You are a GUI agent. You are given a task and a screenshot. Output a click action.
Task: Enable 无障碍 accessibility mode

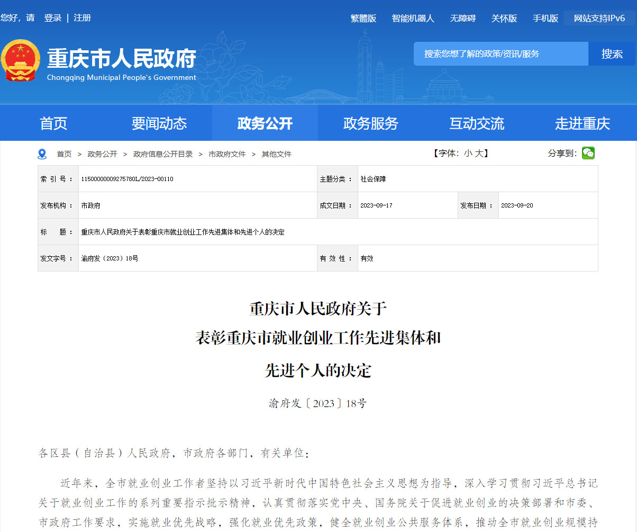tap(463, 19)
